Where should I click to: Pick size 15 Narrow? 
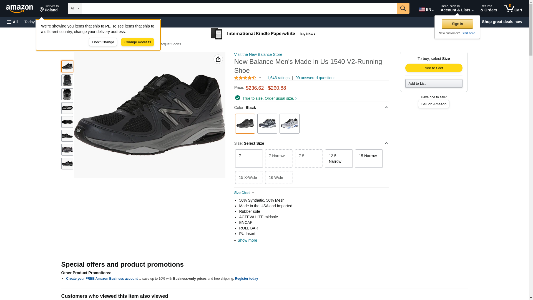369,159
